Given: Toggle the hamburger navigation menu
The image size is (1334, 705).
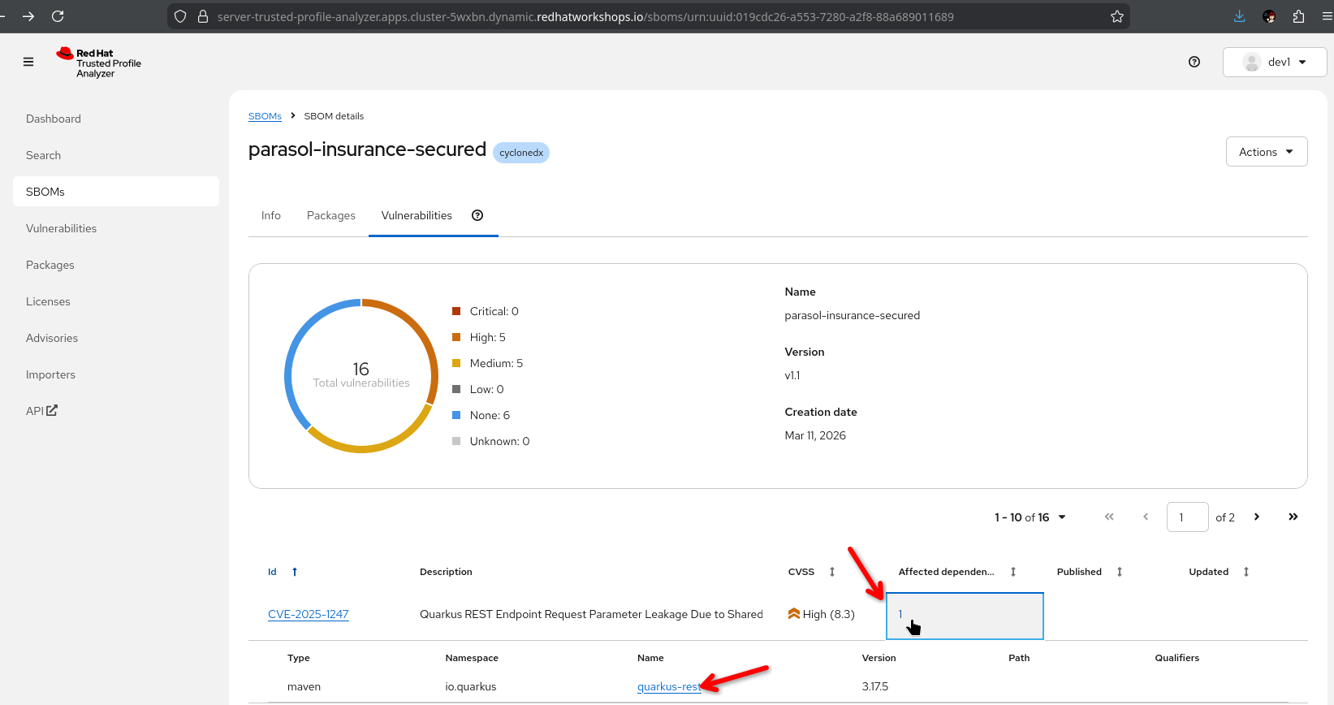Looking at the screenshot, I should [28, 62].
